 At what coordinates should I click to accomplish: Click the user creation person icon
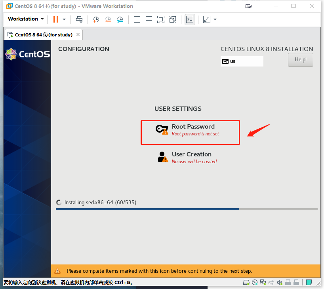click(x=163, y=157)
